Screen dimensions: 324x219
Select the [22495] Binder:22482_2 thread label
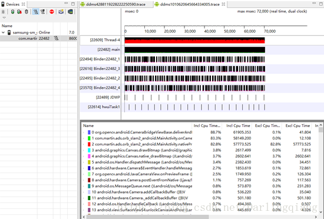100,78
